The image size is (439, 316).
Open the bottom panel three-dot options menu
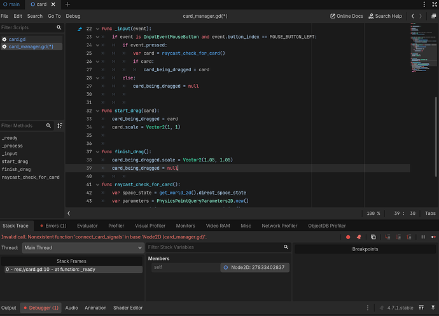pyautogui.click(x=368, y=308)
